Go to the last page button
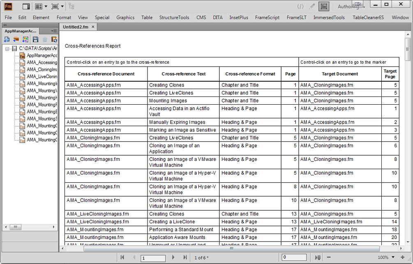 tap(185, 257)
